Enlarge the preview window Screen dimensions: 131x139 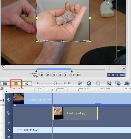coord(124,68)
